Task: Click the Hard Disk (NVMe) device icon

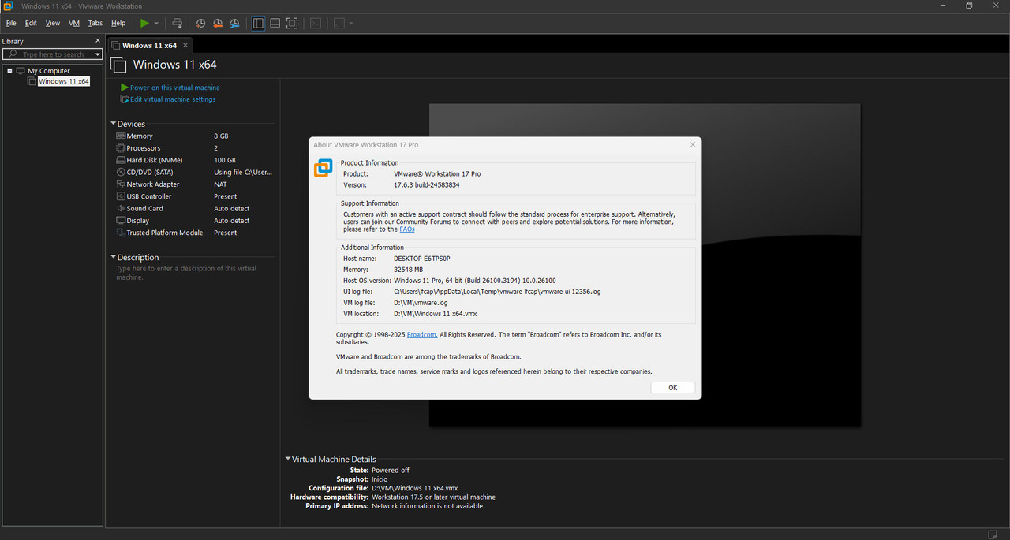Action: click(121, 160)
